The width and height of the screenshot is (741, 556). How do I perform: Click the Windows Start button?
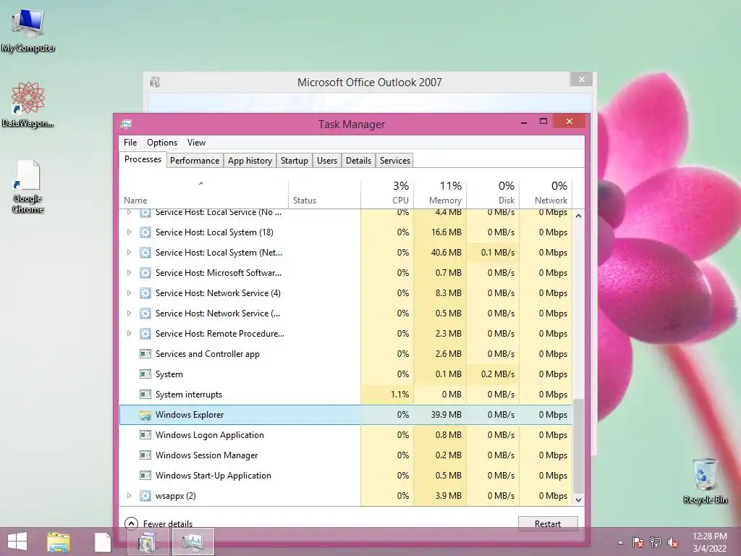click(x=17, y=542)
